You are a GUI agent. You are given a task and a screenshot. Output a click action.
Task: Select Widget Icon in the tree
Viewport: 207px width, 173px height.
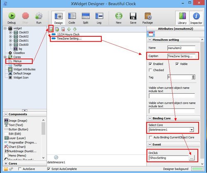pos(21,78)
